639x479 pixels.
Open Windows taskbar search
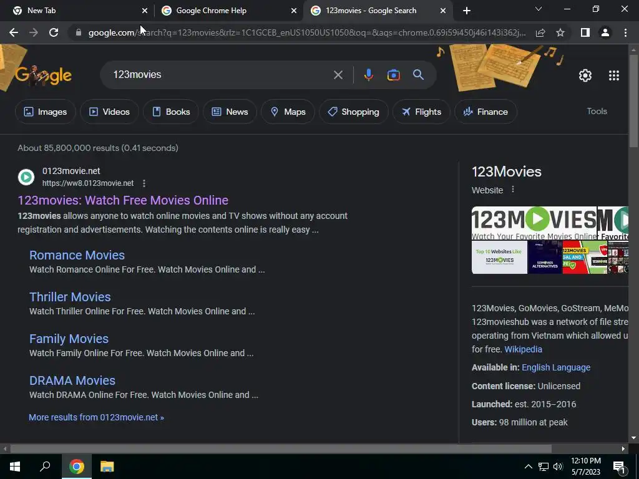click(x=45, y=467)
